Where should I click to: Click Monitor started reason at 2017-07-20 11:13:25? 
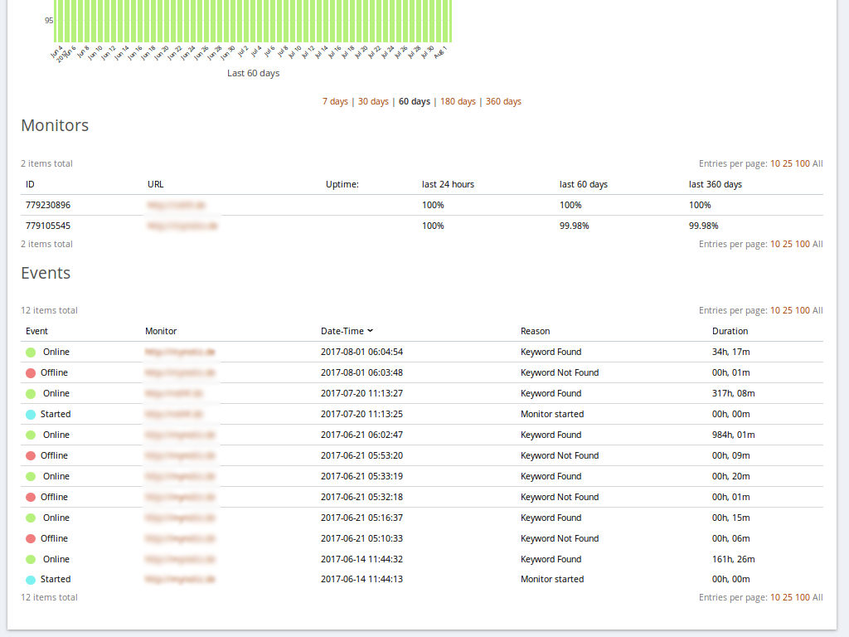tap(552, 414)
